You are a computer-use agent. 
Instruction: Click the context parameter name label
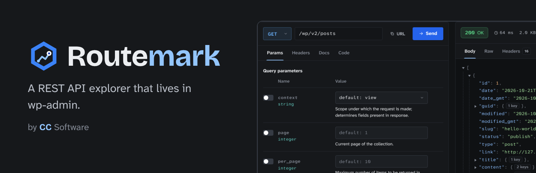tap(288, 98)
